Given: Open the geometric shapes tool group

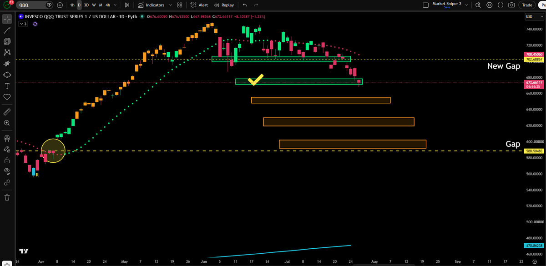Looking at the screenshot, I should tap(7, 75).
